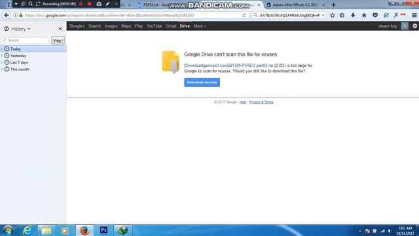Image resolution: width=419 pixels, height=236 pixels.
Task: Open the B1329-P5REU part04.rar file link
Action: click(228, 66)
